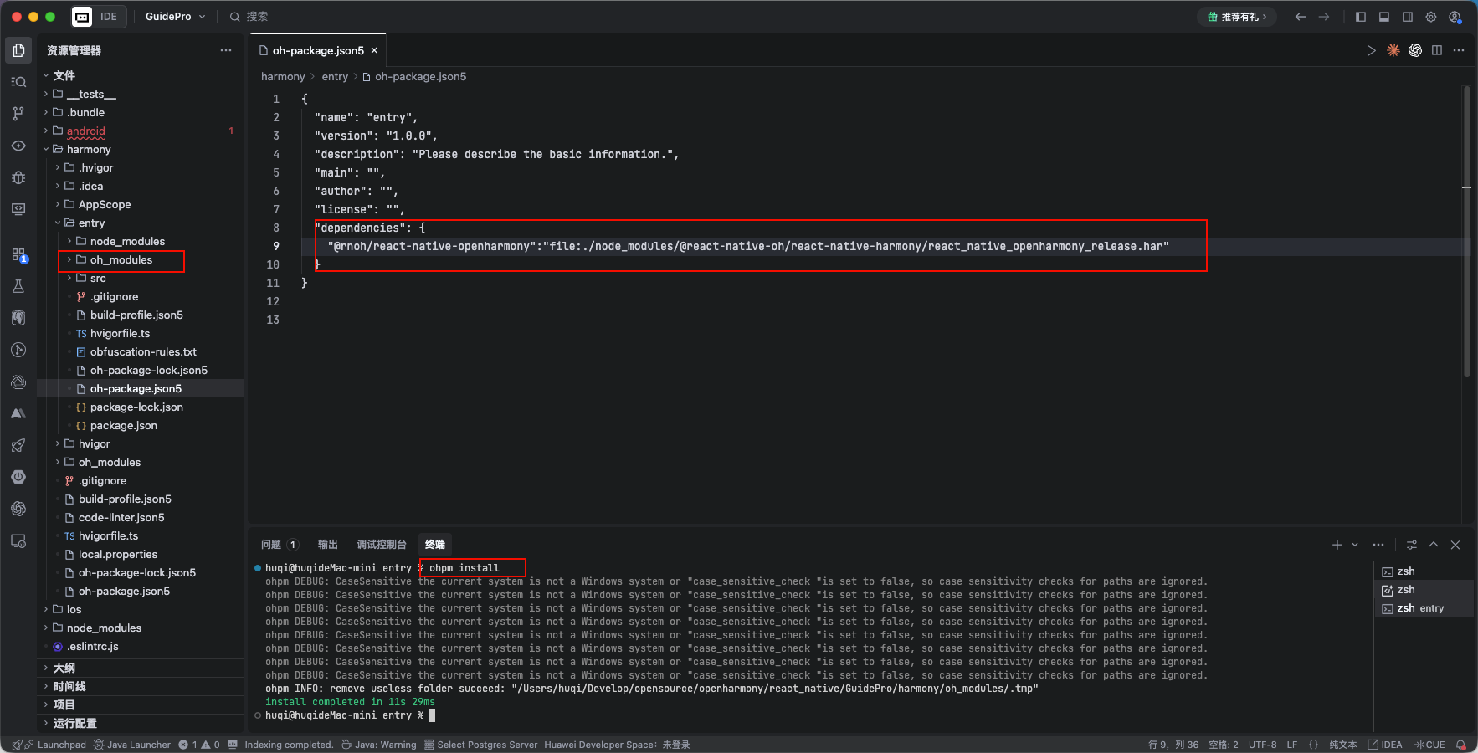This screenshot has height=753, width=1478.
Task: Click the Run file play icon
Action: (1371, 50)
